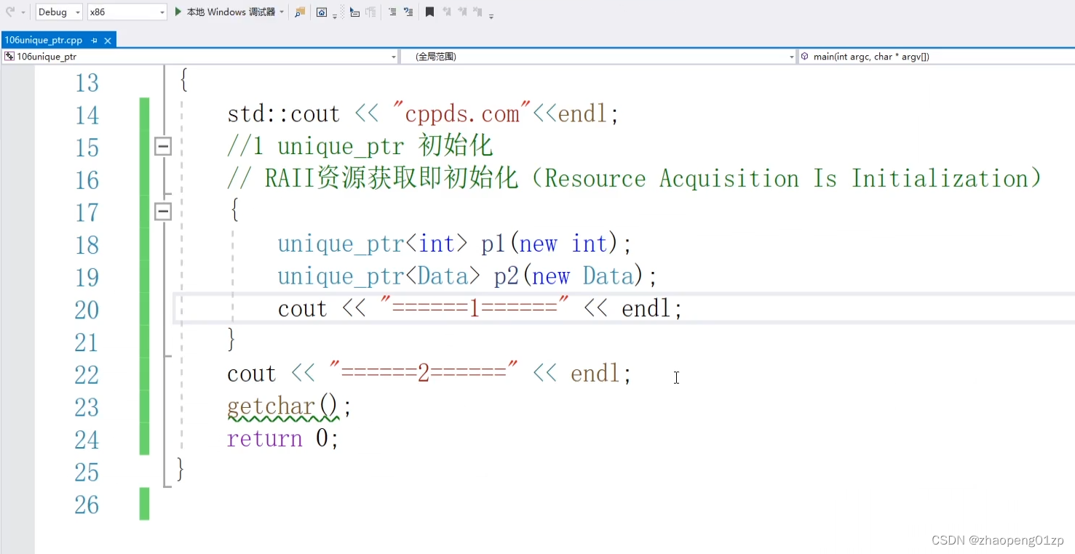Click the "======2======" string literal
The width and height of the screenshot is (1075, 554).
tap(424, 372)
